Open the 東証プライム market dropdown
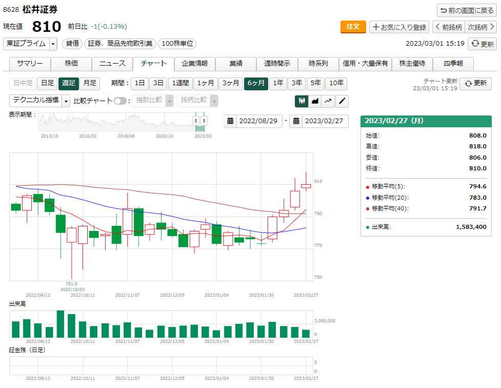Image resolution: width=501 pixels, height=388 pixels. 53,44
